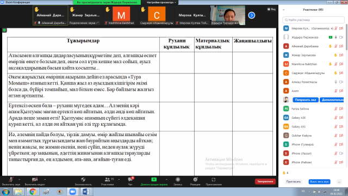Open the View layout menu
This screenshot has height=196, width=348.
tap(272, 9)
